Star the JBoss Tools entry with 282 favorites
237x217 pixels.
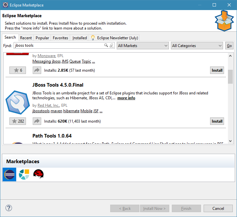18,121
